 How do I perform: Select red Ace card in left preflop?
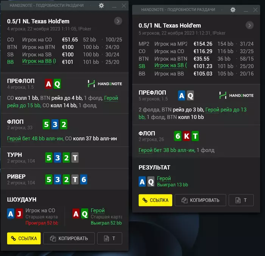pos(48,84)
